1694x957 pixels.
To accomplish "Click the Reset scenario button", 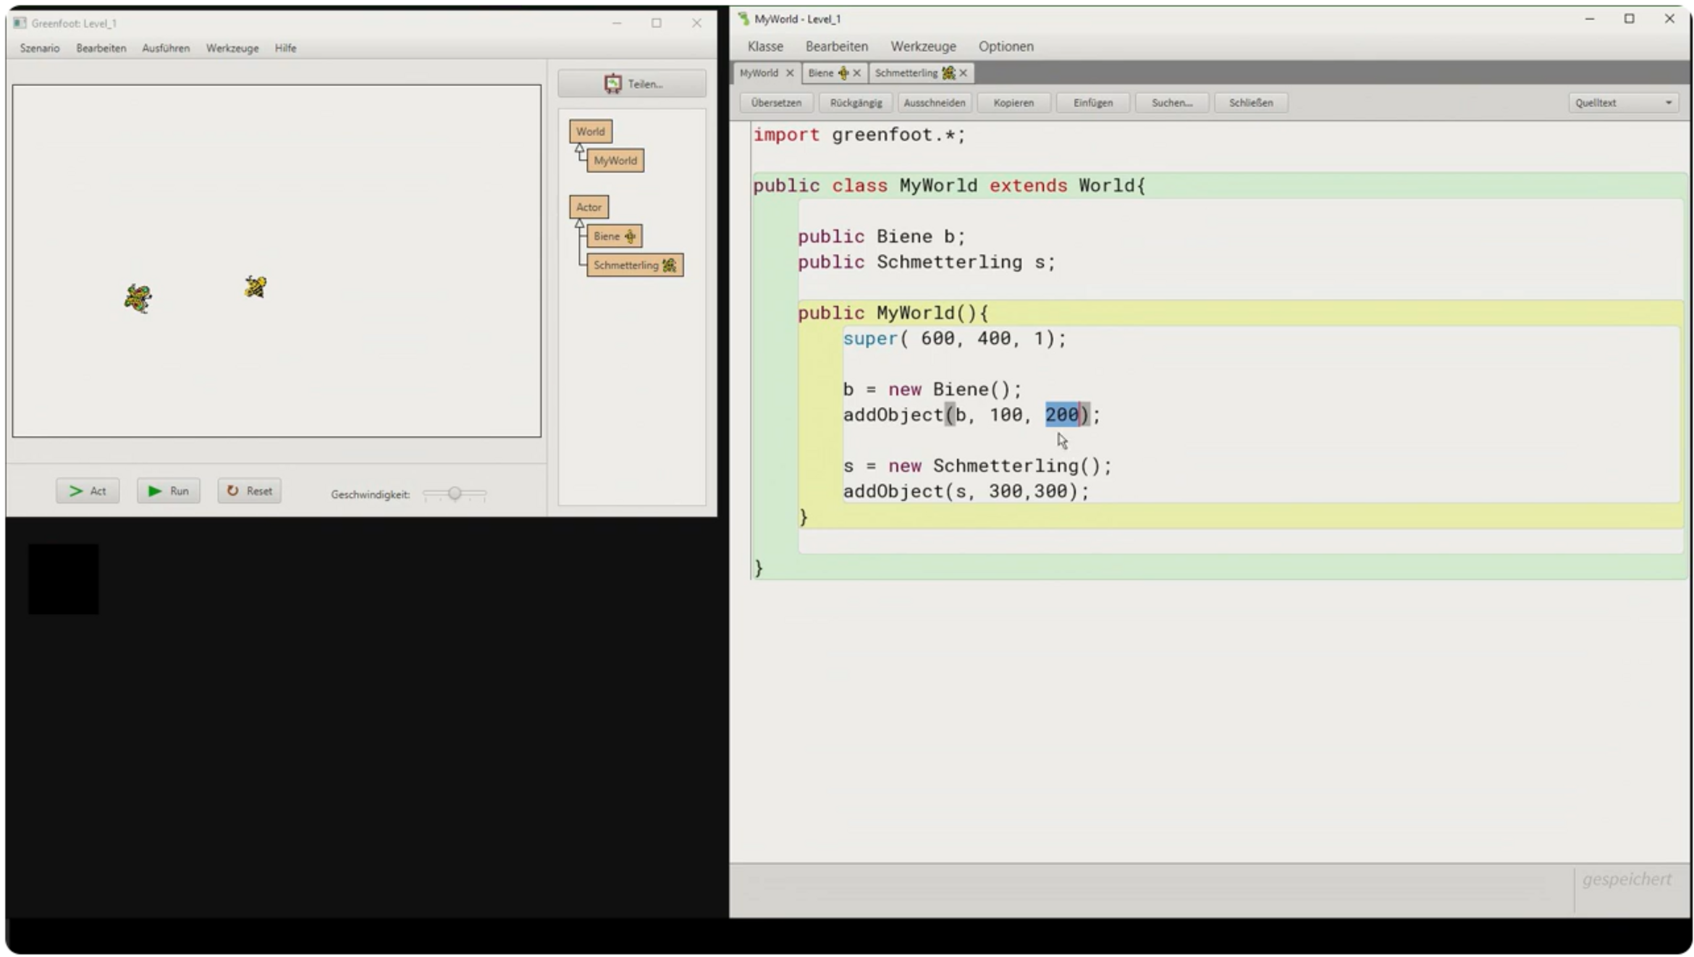I will click(249, 491).
